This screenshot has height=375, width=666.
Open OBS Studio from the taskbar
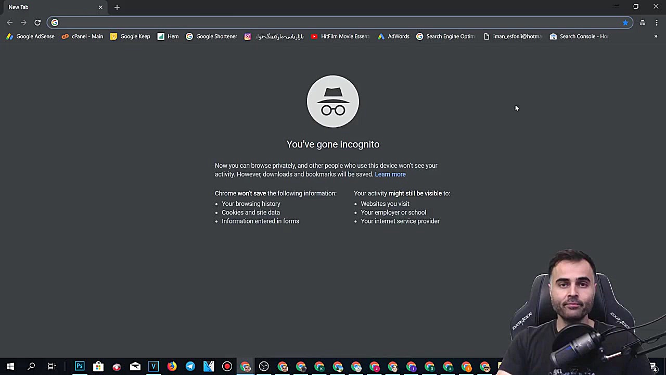click(264, 367)
